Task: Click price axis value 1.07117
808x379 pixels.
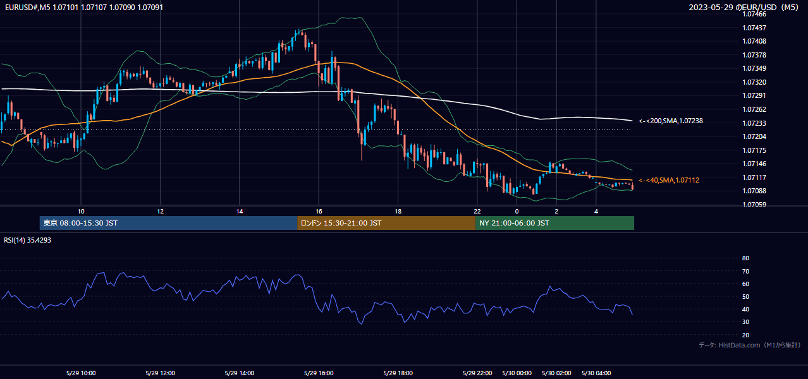Action: 754,177
